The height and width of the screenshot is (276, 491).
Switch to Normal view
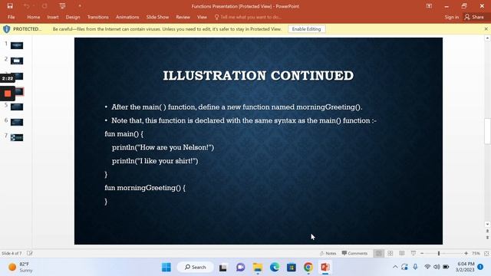point(378,253)
